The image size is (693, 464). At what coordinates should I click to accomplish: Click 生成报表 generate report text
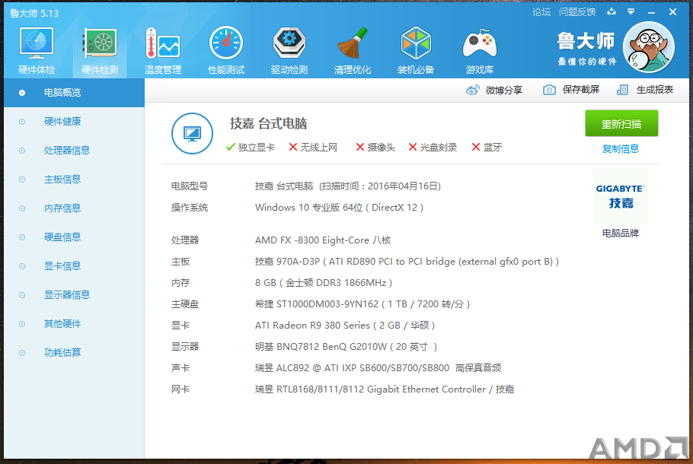(655, 90)
